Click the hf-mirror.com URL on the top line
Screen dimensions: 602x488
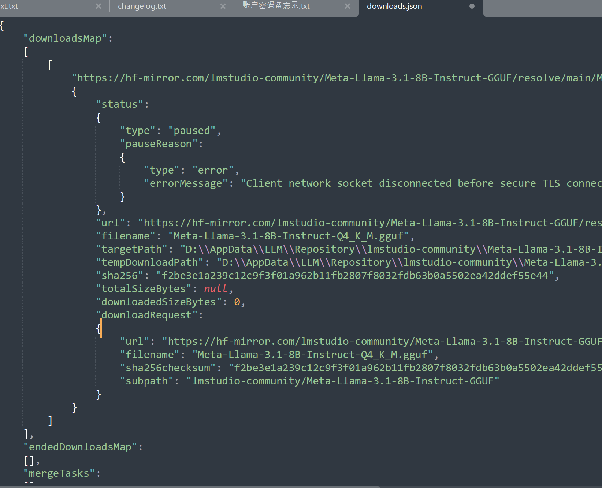coord(337,78)
